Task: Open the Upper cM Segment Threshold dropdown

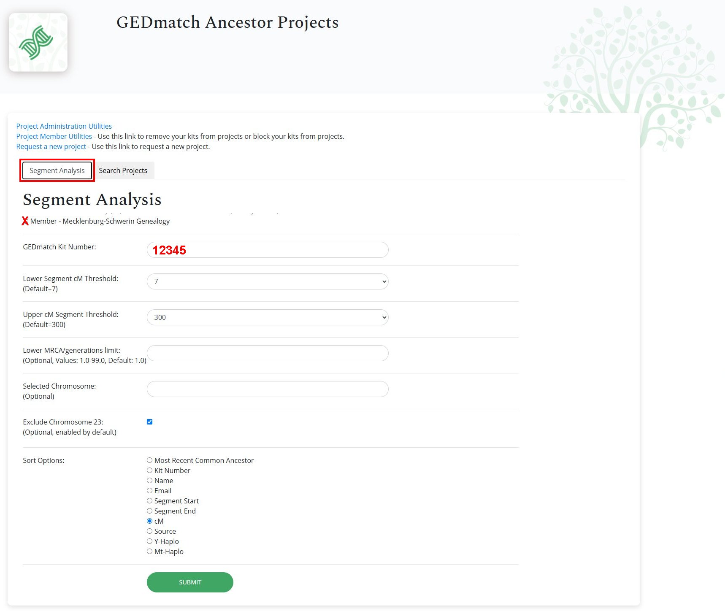Action: coord(267,317)
